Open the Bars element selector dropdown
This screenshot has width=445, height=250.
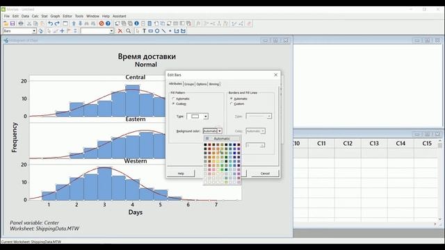tap(34, 31)
